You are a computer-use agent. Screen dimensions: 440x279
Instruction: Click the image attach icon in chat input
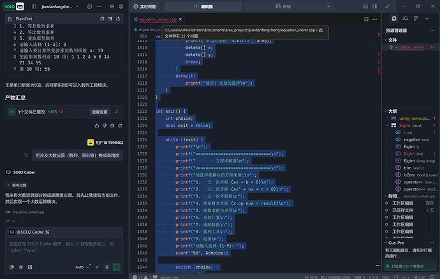pyautogui.click(x=30, y=268)
